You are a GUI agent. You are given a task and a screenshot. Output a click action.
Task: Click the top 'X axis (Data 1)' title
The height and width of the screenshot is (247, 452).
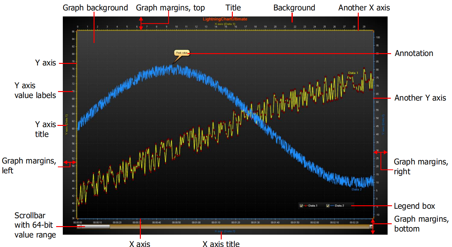click(x=225, y=24)
